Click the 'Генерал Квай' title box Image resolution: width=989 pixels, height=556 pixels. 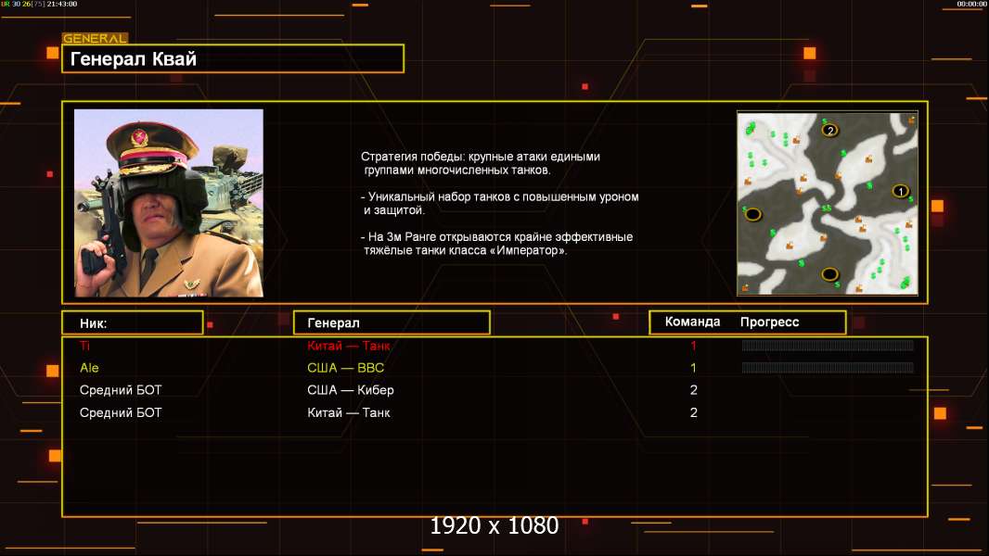tap(233, 58)
